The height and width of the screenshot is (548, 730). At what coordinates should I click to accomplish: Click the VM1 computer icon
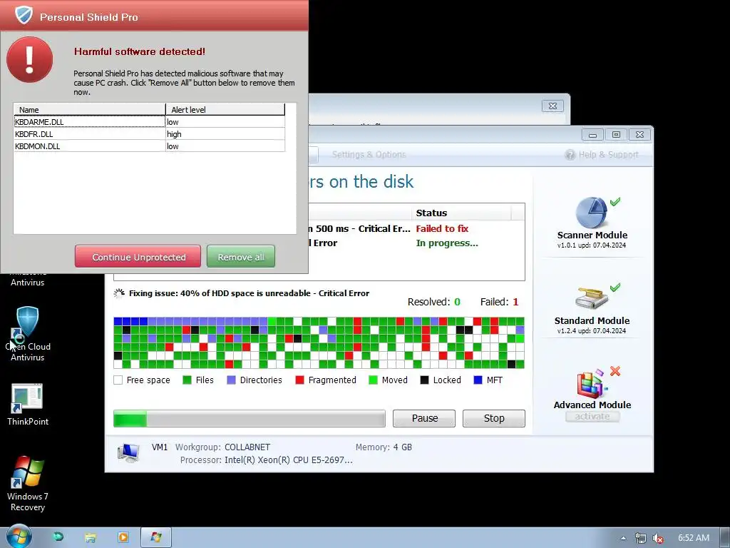tap(128, 452)
